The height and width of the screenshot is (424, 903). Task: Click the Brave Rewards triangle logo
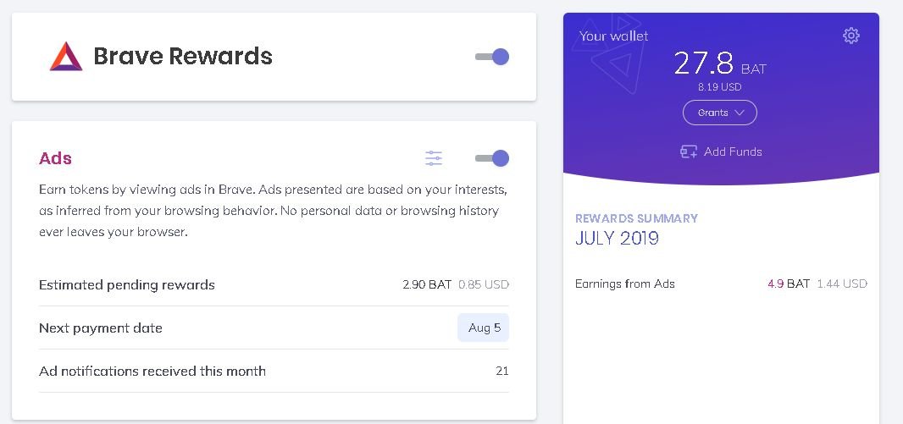(66, 57)
